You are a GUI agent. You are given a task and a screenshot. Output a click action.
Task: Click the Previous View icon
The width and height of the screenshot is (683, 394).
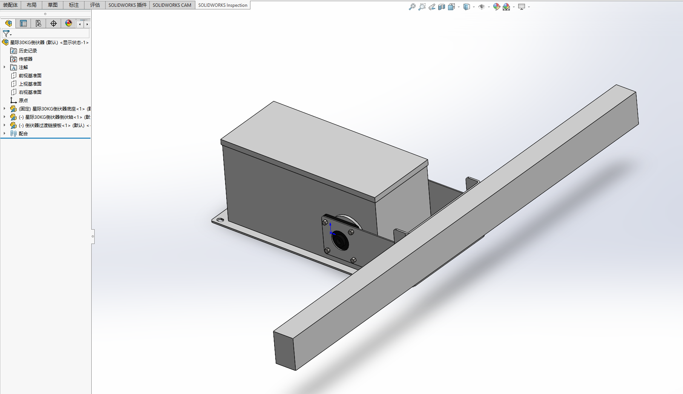(x=432, y=7)
